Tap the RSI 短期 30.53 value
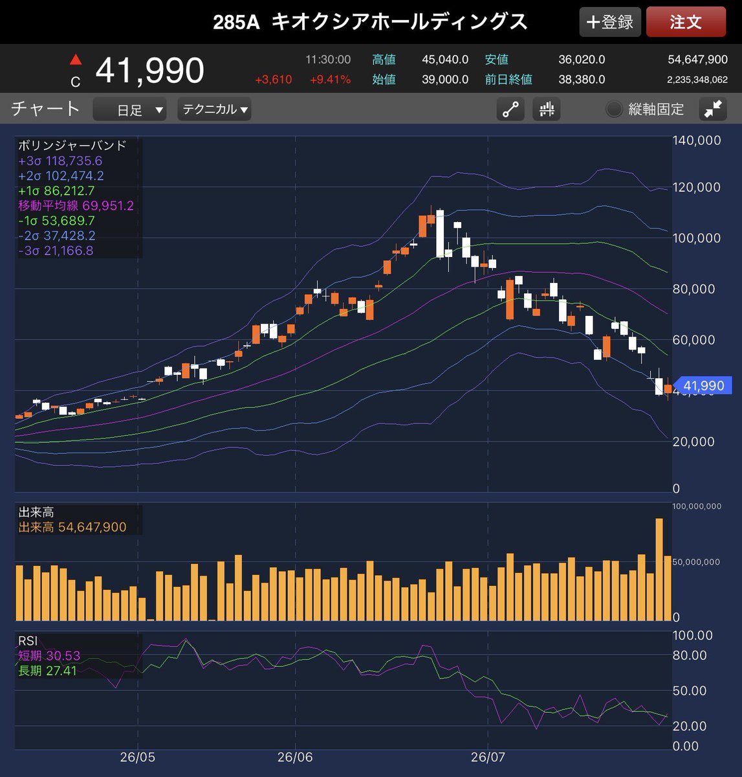 (x=49, y=655)
